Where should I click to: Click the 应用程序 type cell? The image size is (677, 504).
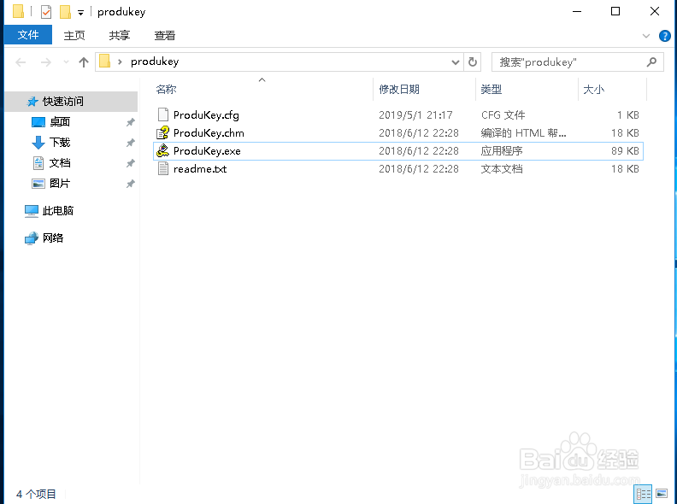click(502, 151)
